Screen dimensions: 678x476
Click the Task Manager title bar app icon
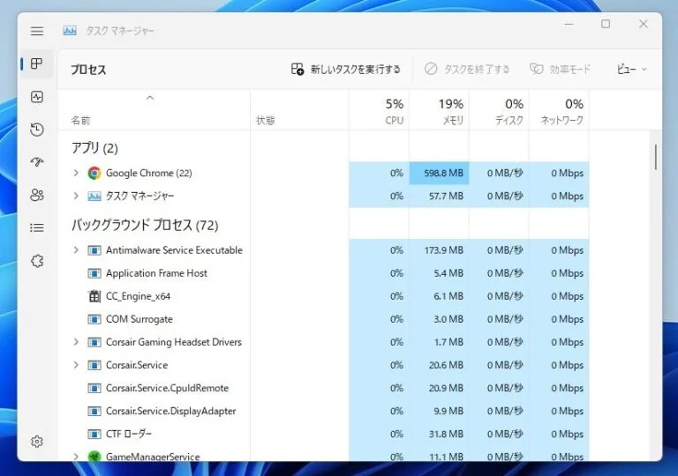tap(70, 31)
